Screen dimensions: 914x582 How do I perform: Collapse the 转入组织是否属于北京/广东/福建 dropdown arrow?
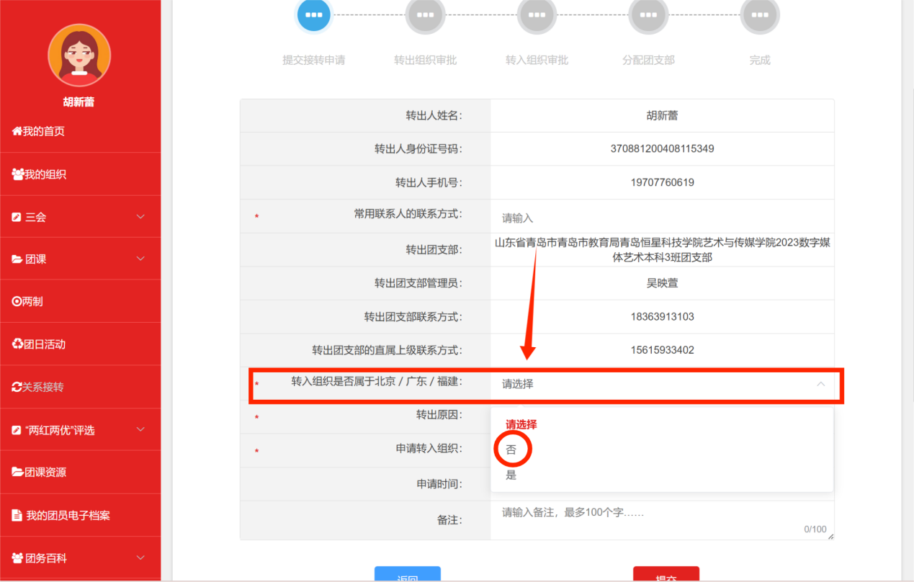[820, 384]
